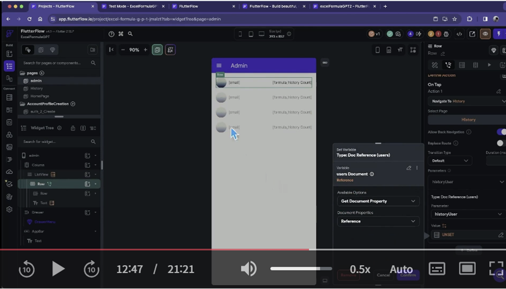Image resolution: width=506 pixels, height=289 pixels.
Task: Toggle the Replace Route switch
Action: point(501,143)
